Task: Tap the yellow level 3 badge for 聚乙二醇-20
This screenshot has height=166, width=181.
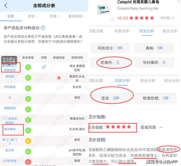Action: [x=28, y=141]
